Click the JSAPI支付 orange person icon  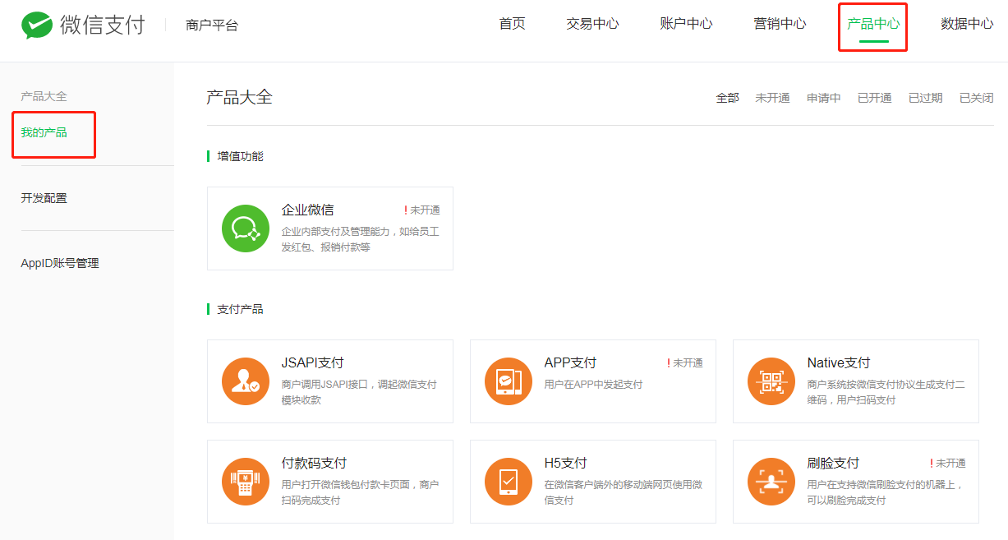246,381
